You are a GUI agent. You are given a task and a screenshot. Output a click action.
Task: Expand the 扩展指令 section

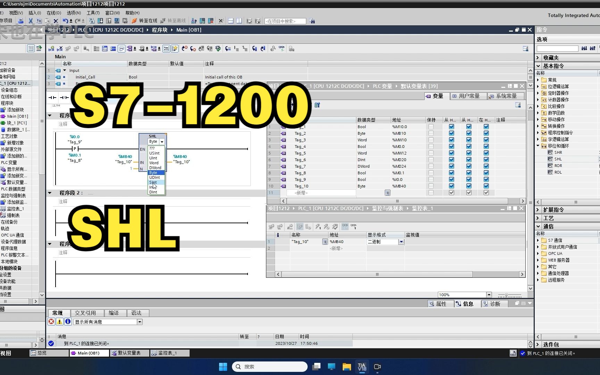point(538,210)
